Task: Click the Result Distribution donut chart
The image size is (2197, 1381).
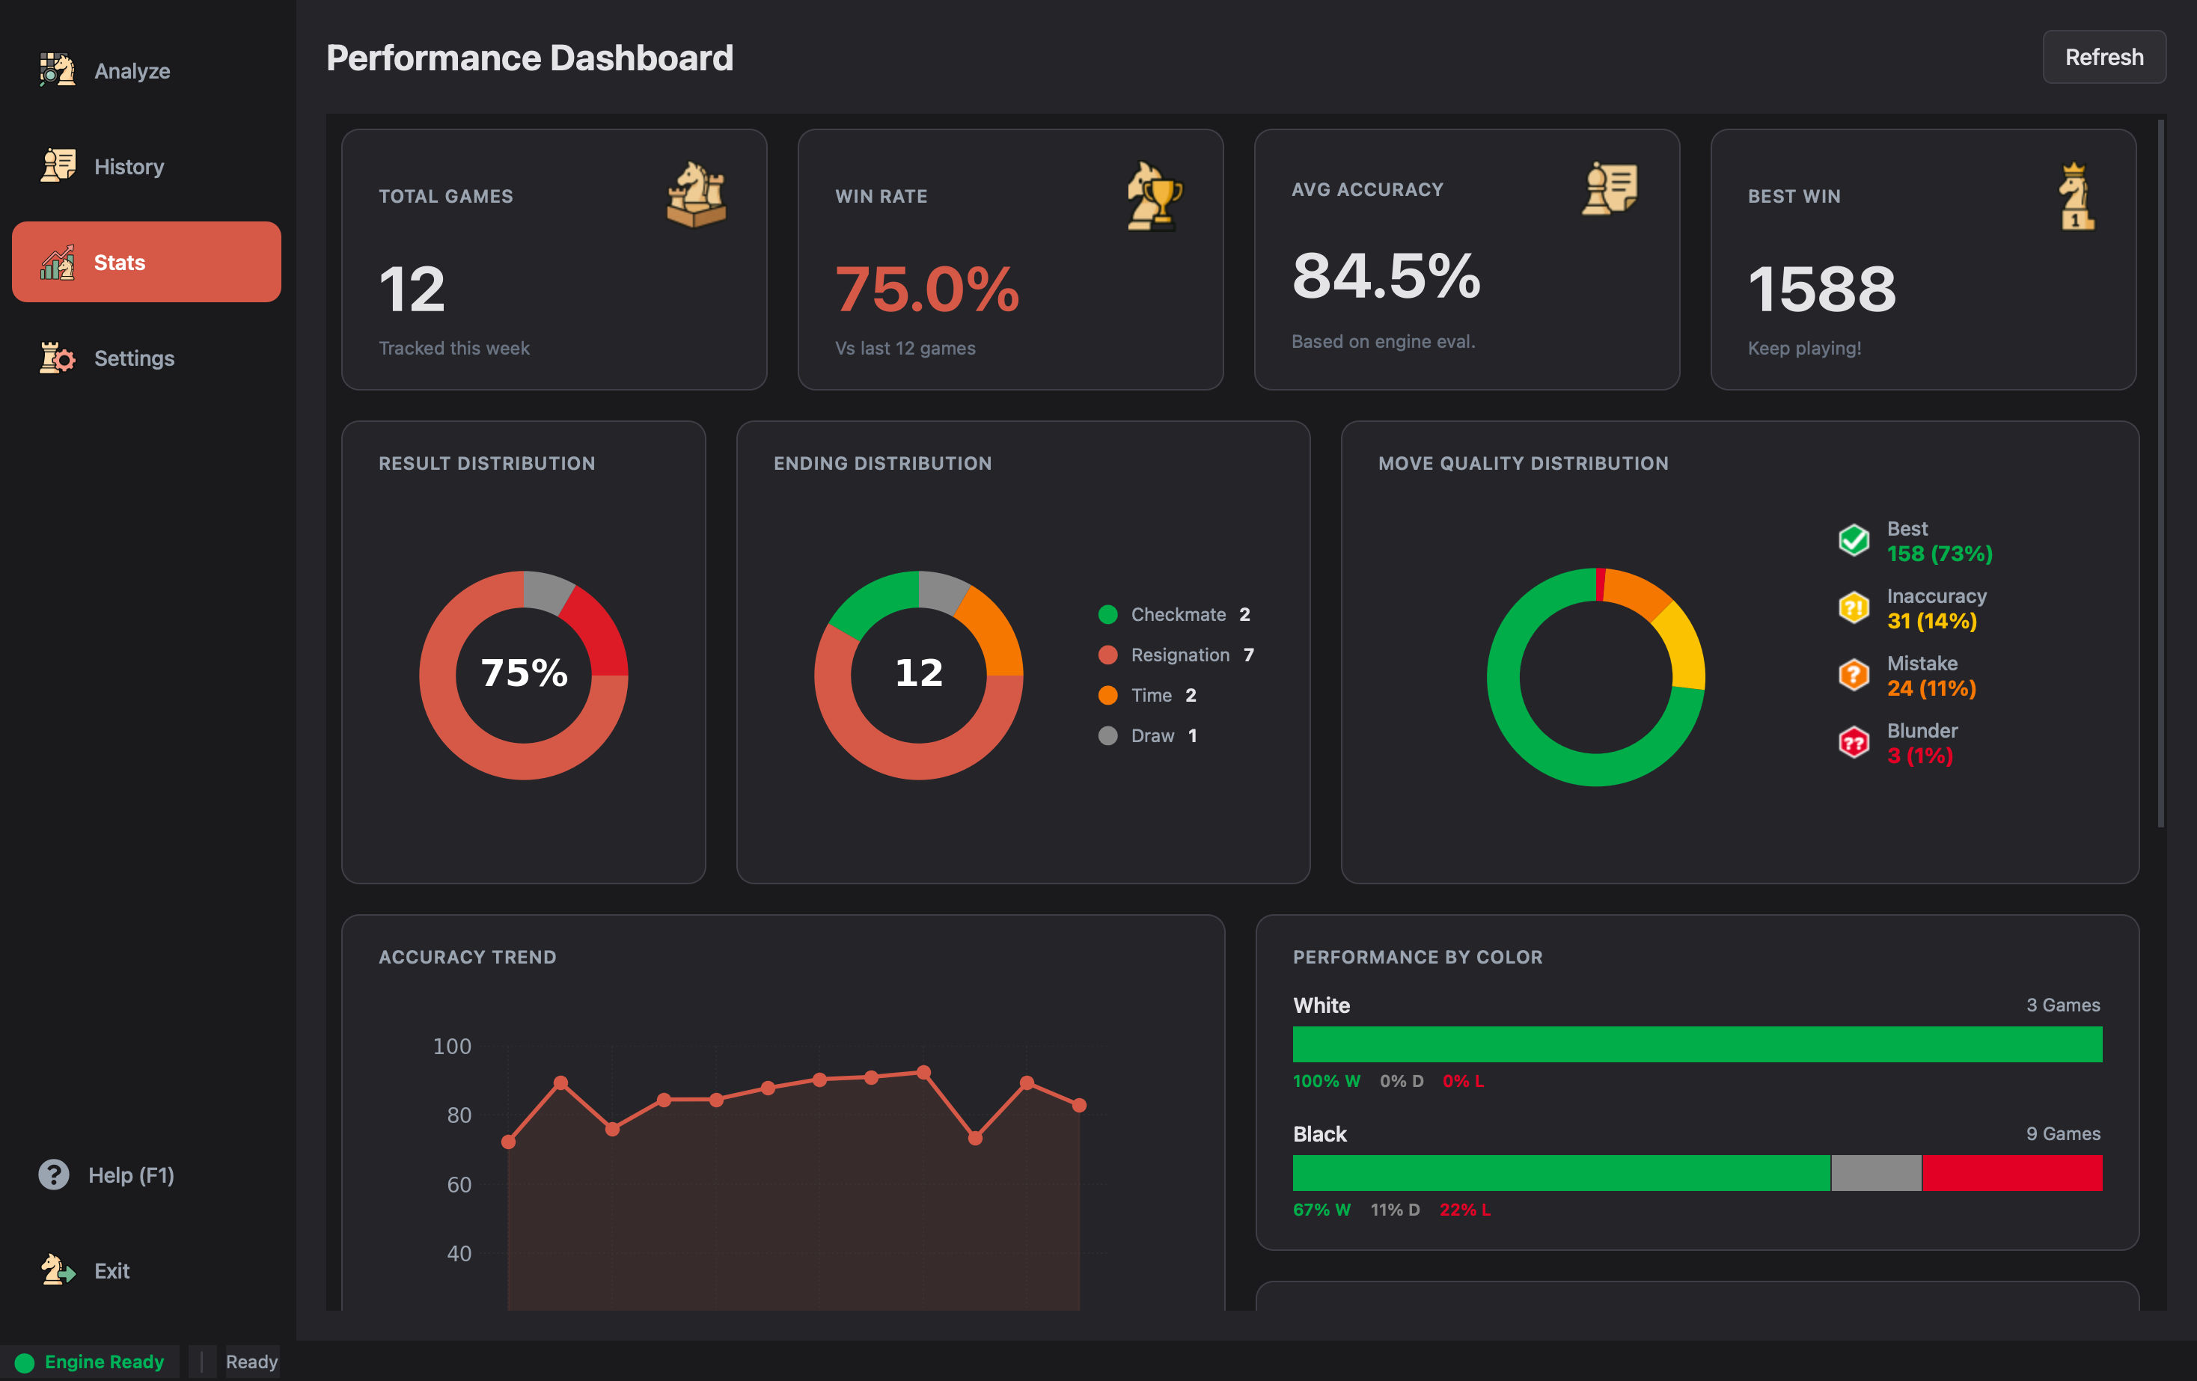Action: point(524,675)
